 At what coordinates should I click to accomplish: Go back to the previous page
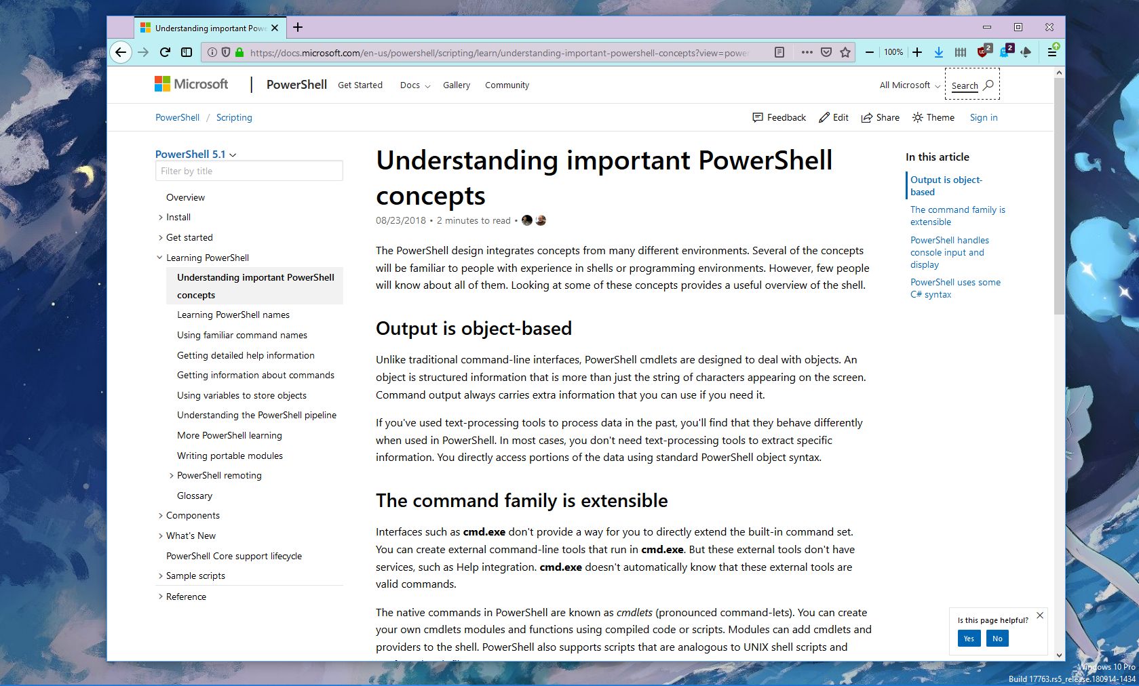[121, 52]
